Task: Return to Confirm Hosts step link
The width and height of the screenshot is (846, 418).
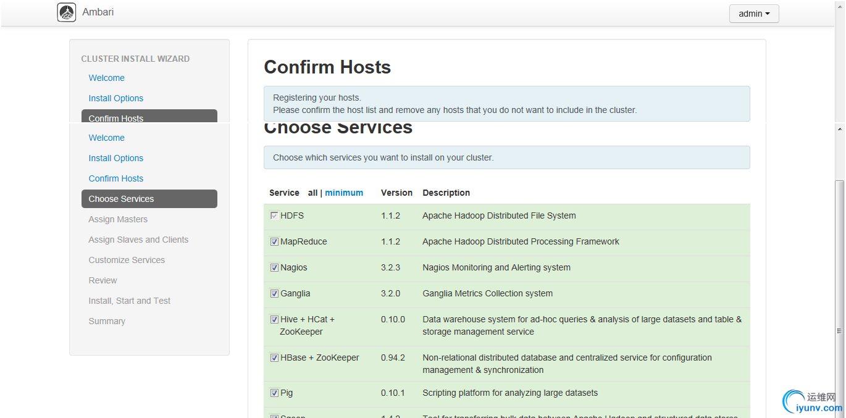Action: tap(115, 178)
